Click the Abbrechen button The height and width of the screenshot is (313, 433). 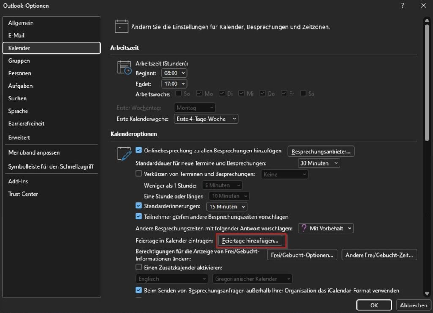point(414,305)
